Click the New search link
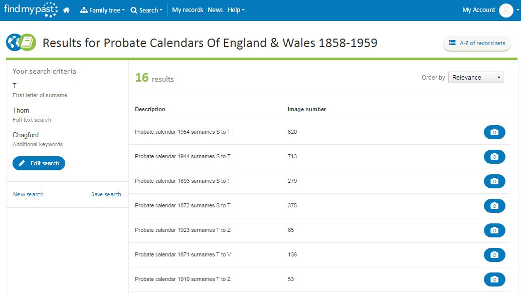The image size is (521, 294). point(28,194)
